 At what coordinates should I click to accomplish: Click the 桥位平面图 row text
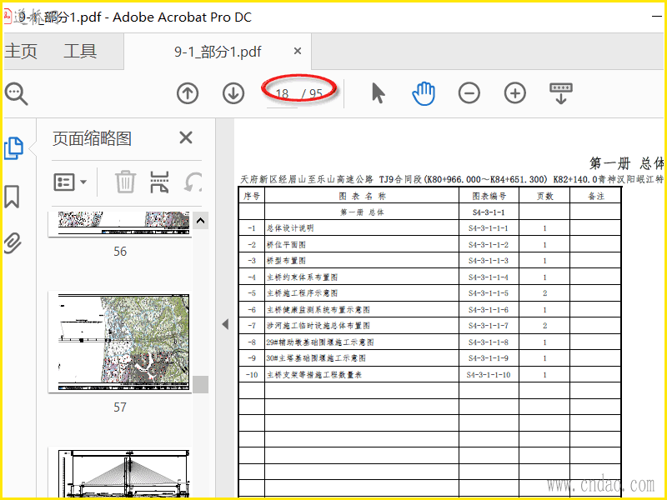point(286,245)
